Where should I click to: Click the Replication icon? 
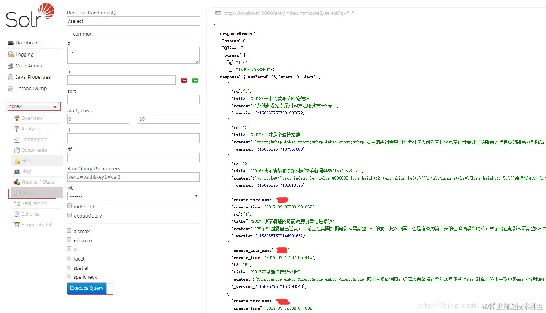pos(17,203)
